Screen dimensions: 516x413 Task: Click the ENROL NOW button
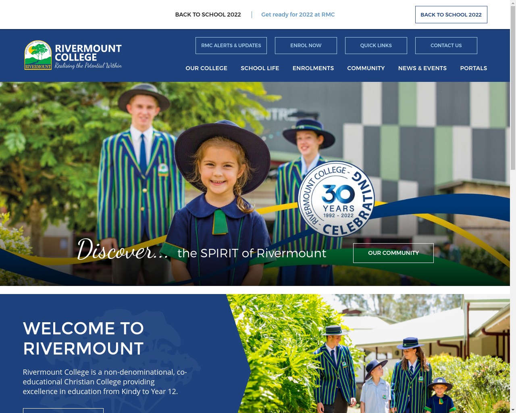[x=306, y=46]
